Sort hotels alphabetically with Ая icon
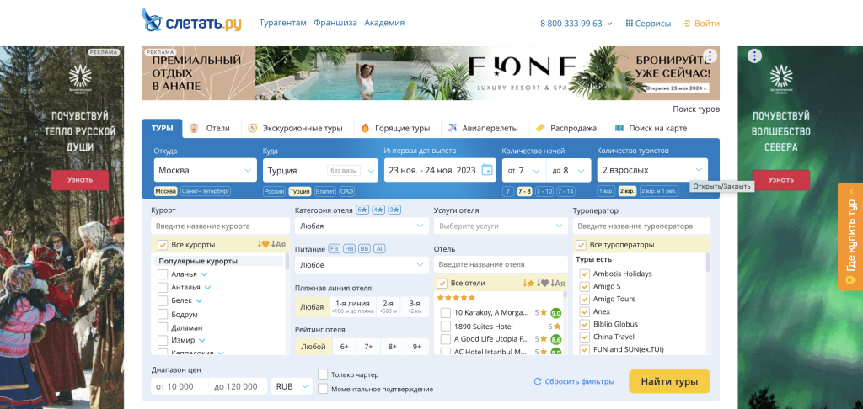 pos(558,283)
